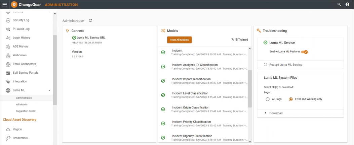Refresh the Administration page

90,20
